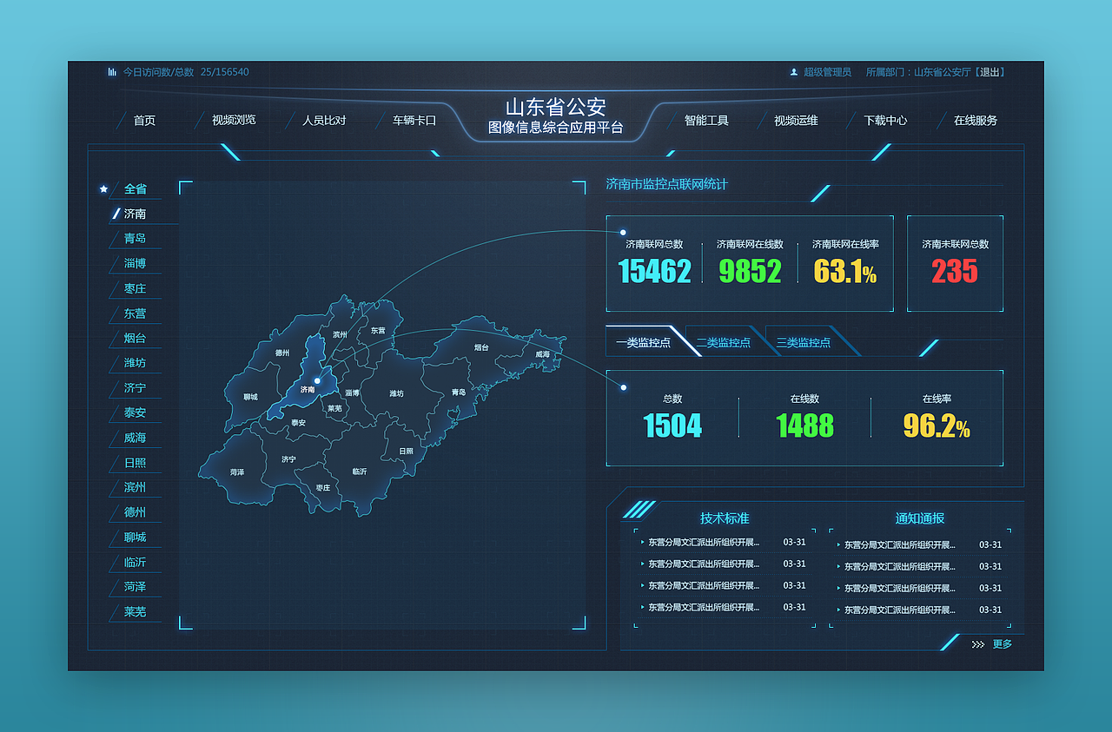The height and width of the screenshot is (732, 1112).
Task: Select 全省 in the city list
Action: [x=135, y=188]
